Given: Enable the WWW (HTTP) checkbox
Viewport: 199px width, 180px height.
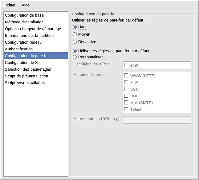Looking at the screenshot, I should click(126, 76).
